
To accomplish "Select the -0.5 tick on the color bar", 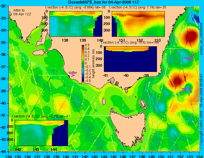I will 87,81.
